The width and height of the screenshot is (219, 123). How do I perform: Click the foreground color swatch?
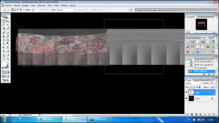point(4,65)
